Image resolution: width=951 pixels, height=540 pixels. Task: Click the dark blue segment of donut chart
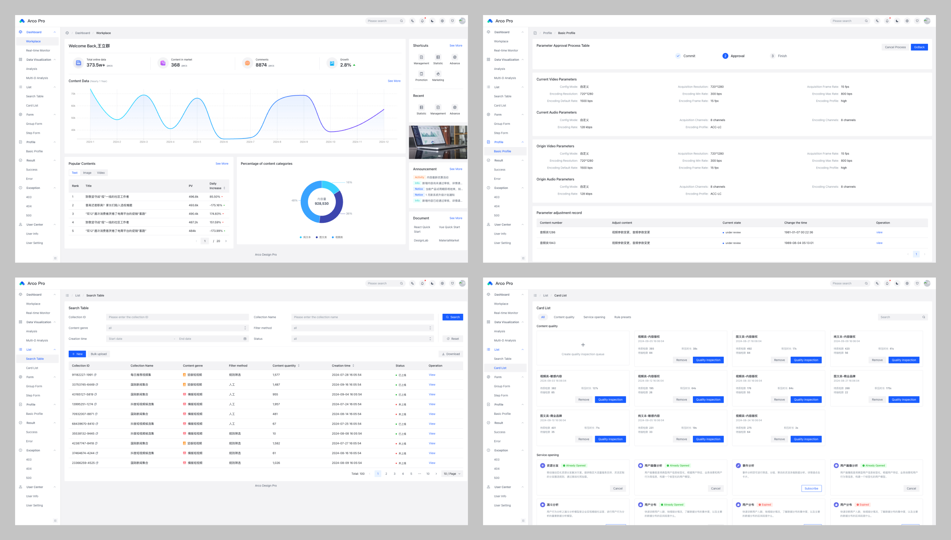point(337,211)
